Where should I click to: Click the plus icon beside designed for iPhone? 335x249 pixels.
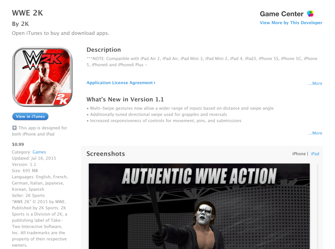tap(14, 128)
